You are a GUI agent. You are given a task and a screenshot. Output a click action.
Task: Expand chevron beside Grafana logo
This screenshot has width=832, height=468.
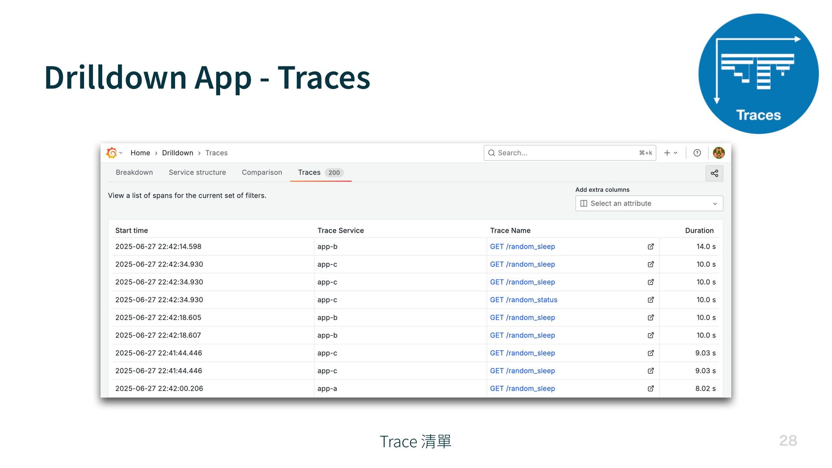(121, 153)
